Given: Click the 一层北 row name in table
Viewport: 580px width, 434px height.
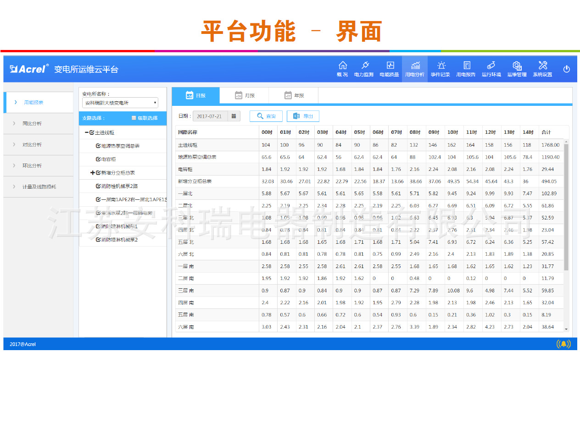Looking at the screenshot, I should (185, 193).
